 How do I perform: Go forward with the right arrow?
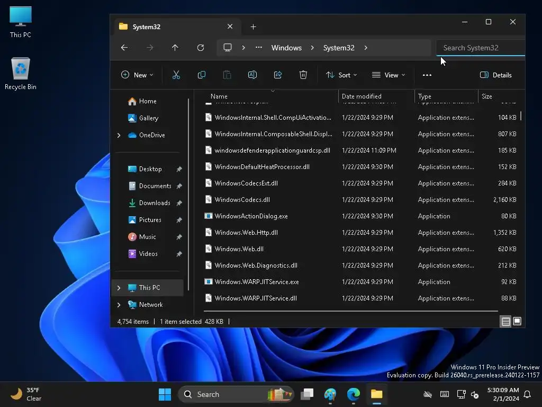150,48
